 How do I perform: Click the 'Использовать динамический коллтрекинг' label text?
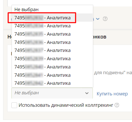click(x=66, y=105)
